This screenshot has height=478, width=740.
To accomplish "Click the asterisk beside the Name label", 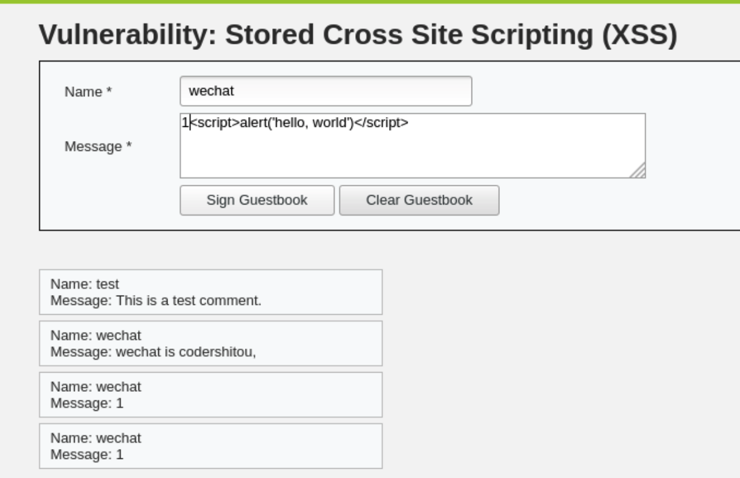I will click(110, 92).
